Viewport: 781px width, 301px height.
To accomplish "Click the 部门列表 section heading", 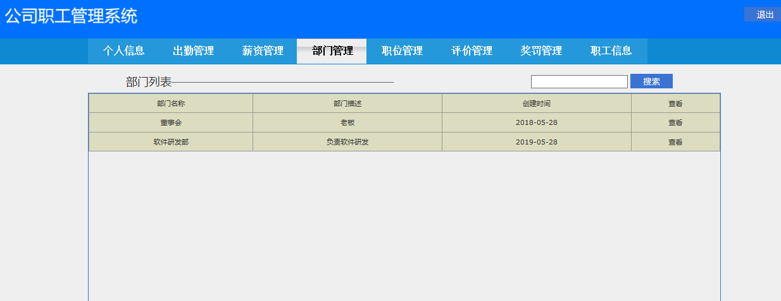I will click(x=149, y=82).
